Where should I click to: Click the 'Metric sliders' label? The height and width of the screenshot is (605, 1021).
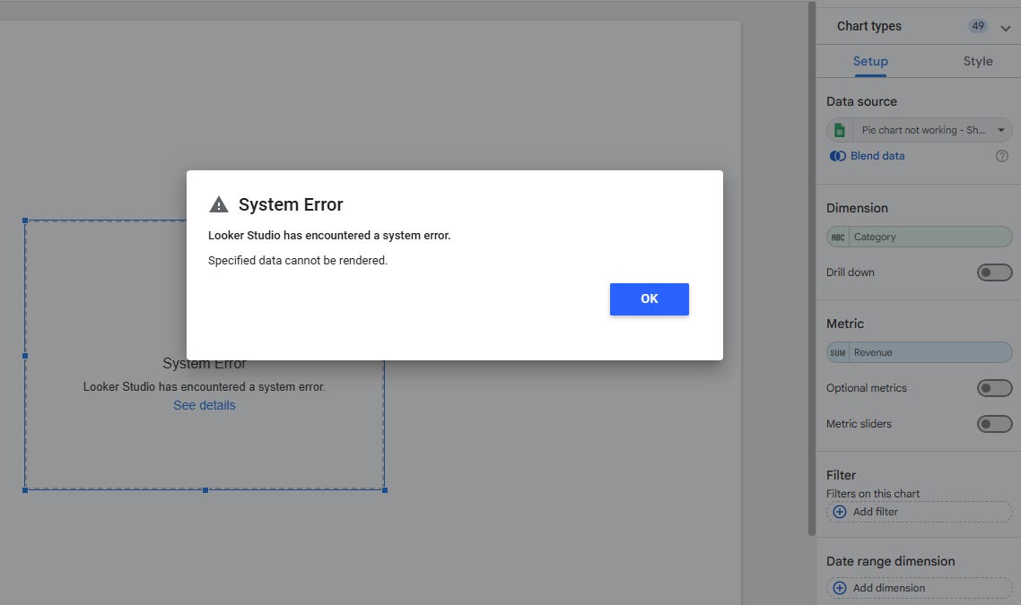pyautogui.click(x=859, y=424)
